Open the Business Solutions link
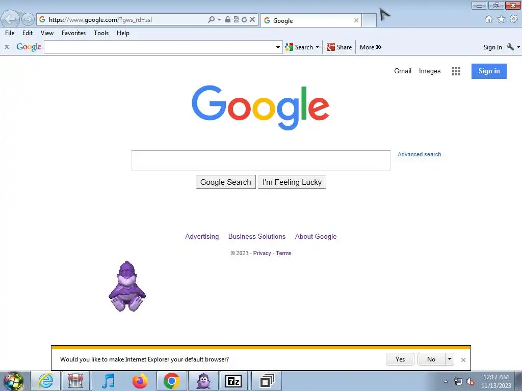This screenshot has width=522, height=391. point(257,236)
